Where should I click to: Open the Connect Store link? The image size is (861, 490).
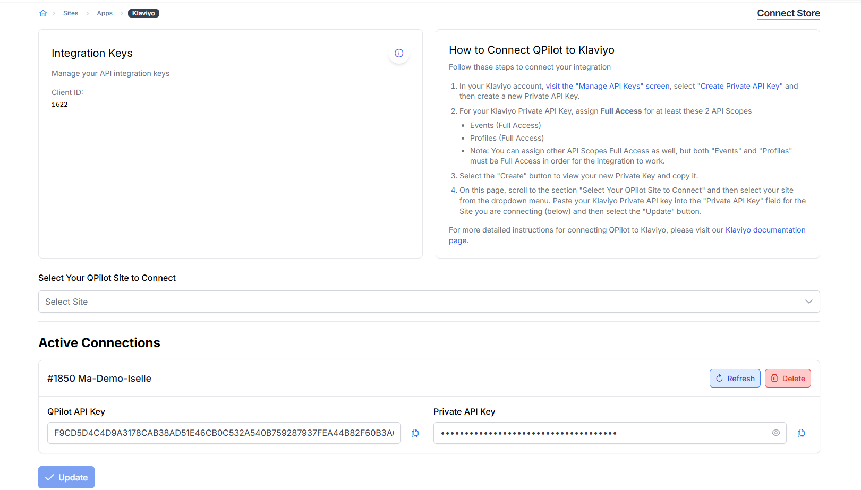[788, 13]
